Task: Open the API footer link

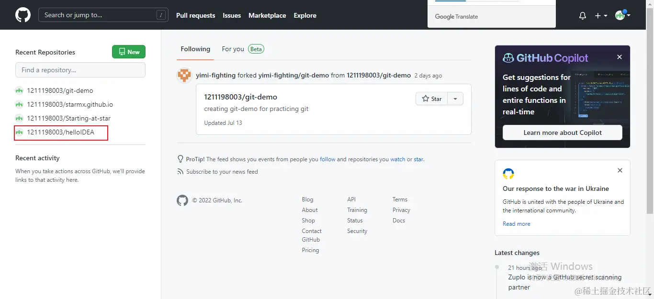Action: click(351, 199)
